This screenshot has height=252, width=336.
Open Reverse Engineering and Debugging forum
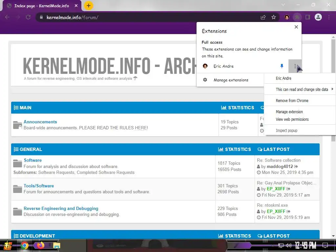61,208
